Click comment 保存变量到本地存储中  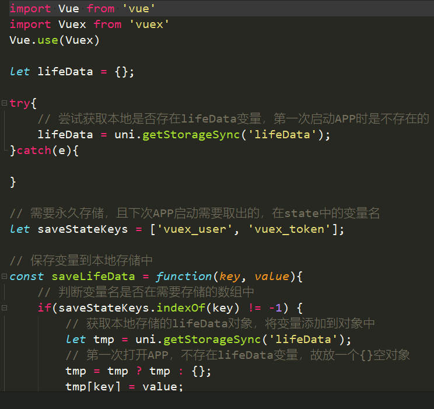click(x=81, y=261)
